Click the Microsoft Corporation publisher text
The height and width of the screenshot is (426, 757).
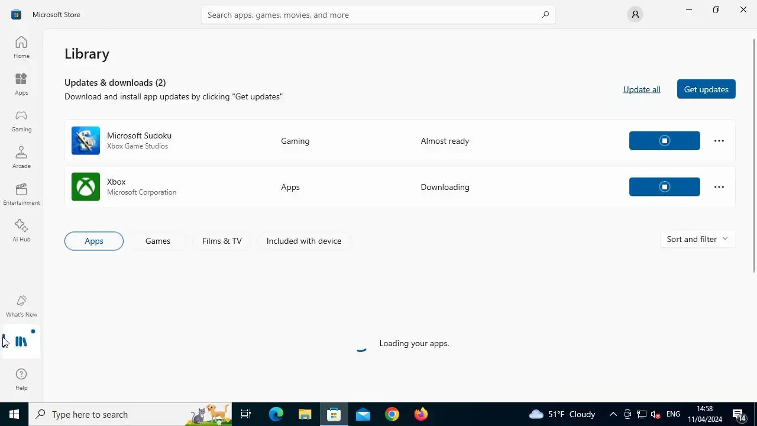click(x=142, y=192)
